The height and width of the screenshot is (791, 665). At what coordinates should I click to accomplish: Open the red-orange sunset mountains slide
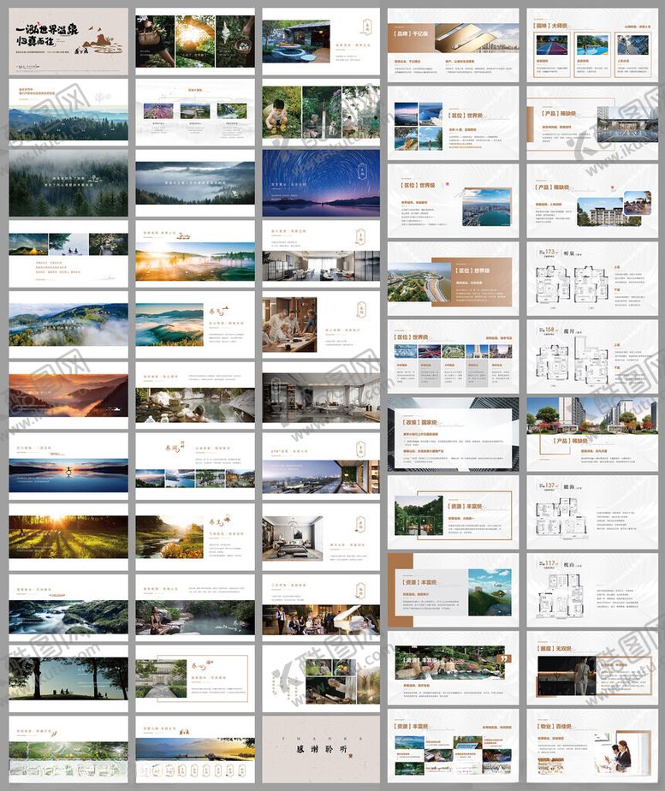[68, 395]
